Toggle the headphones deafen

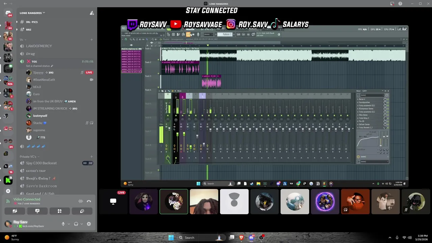click(x=76, y=224)
